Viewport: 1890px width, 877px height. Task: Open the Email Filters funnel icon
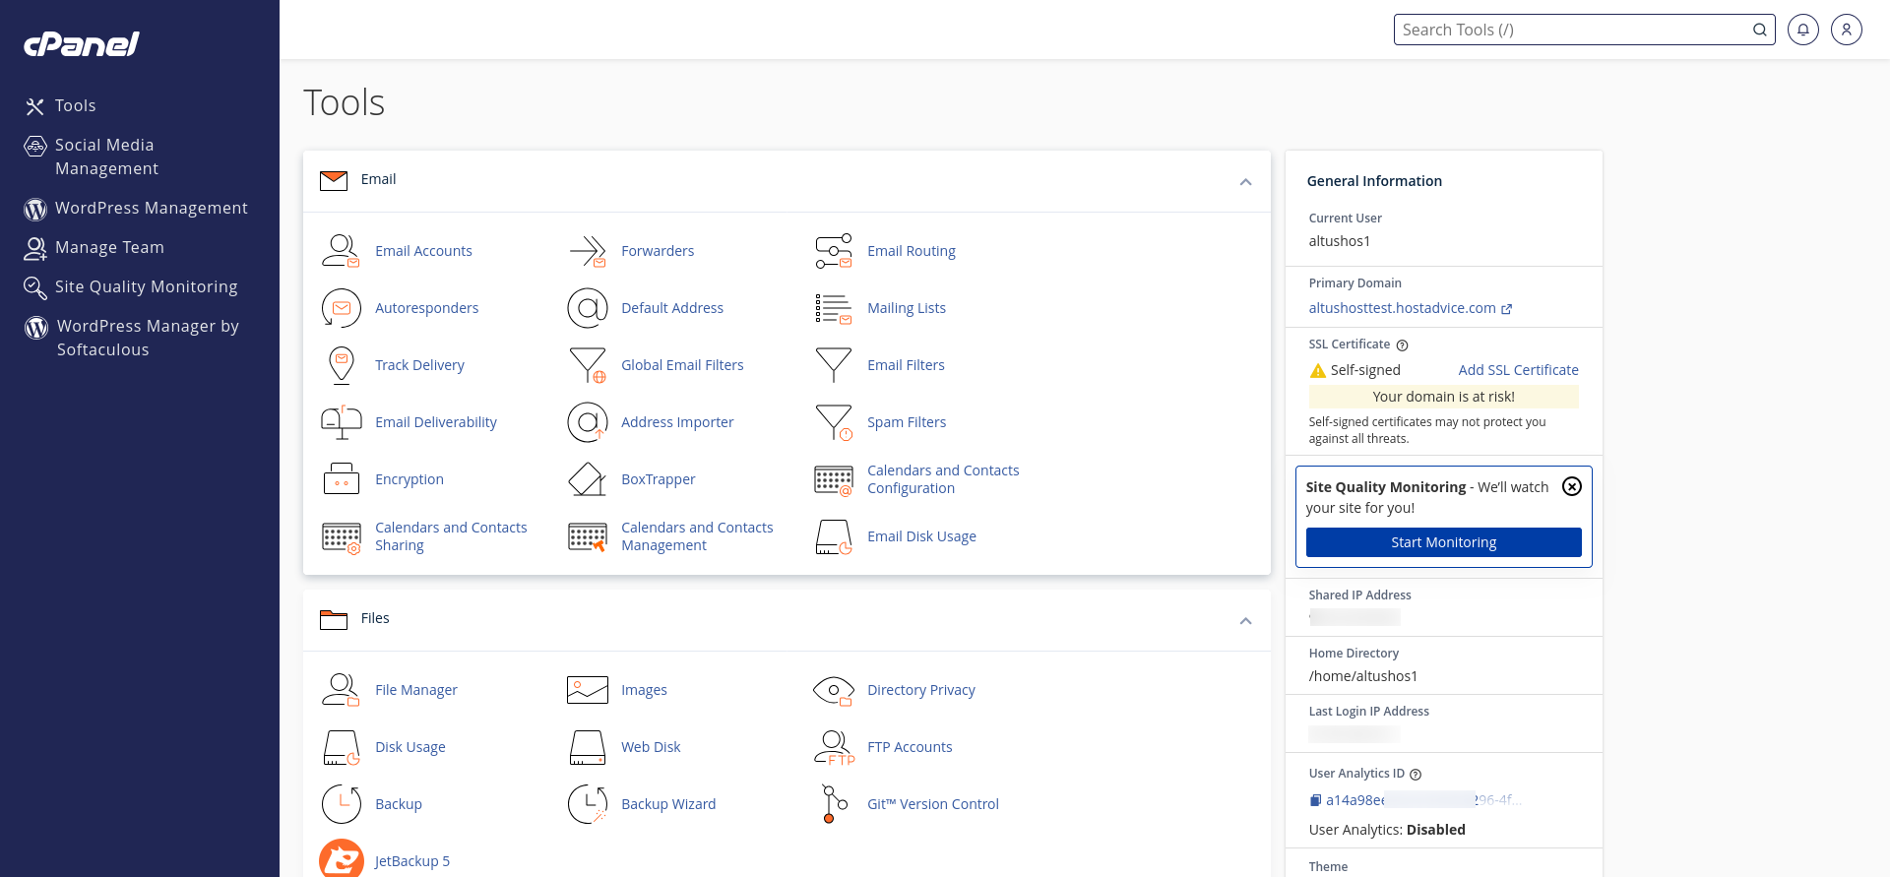pos(833,365)
